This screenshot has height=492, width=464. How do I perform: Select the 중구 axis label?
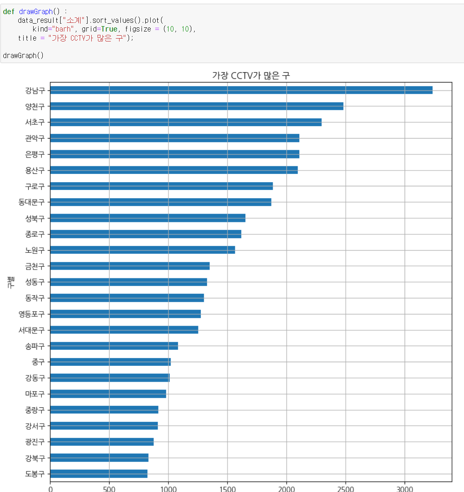(x=39, y=362)
